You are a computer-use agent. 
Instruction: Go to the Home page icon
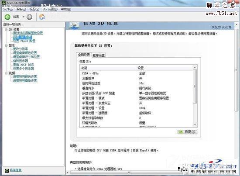click(x=42, y=17)
